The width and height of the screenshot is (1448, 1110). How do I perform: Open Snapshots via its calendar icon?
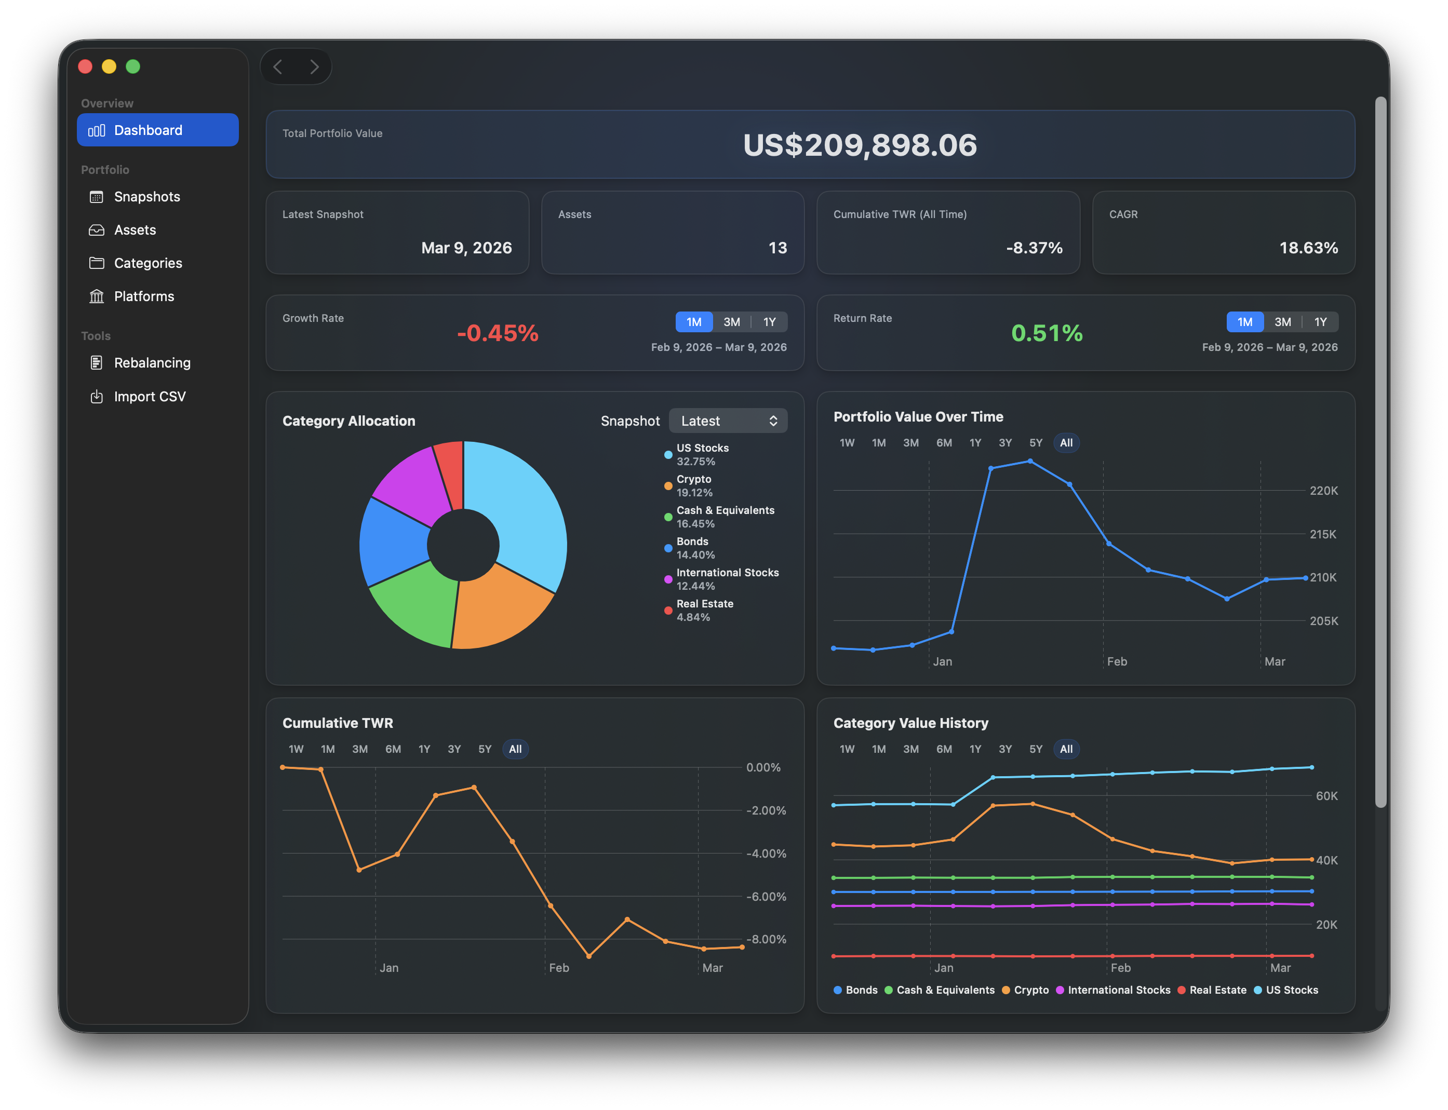pos(97,196)
